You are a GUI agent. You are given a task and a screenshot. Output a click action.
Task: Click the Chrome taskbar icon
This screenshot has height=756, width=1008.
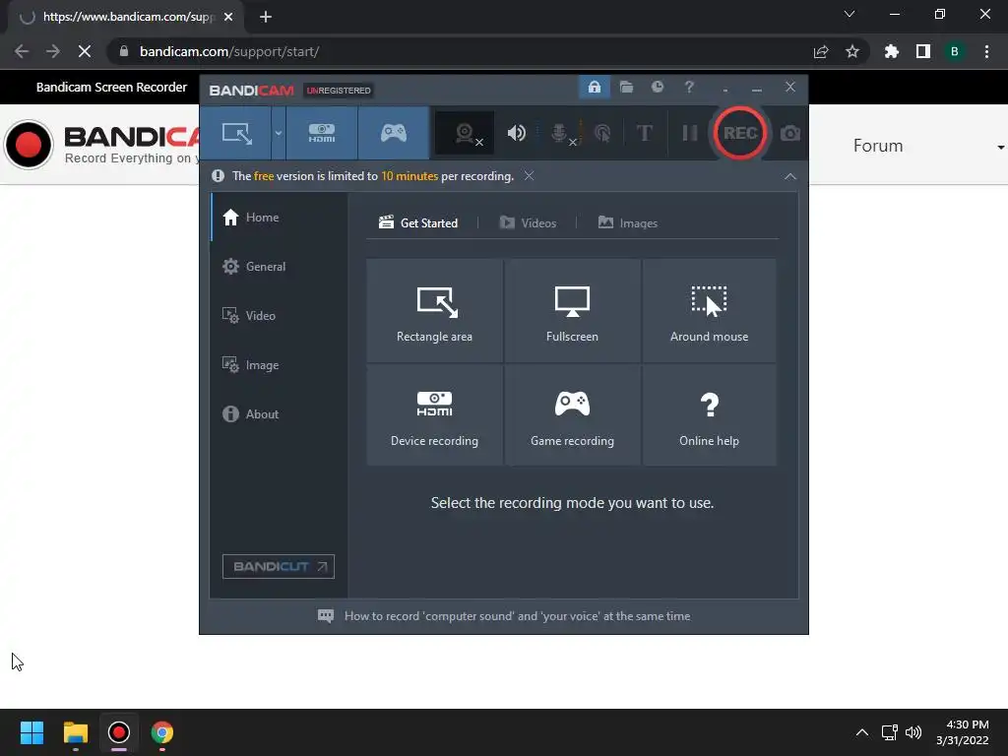pos(162,732)
